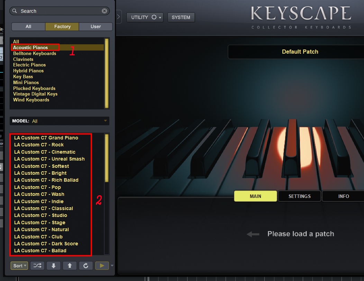Viewport: 364px width, 281px height.
Task: Load LA Custom C7 - Wash patch
Action: coord(39,194)
